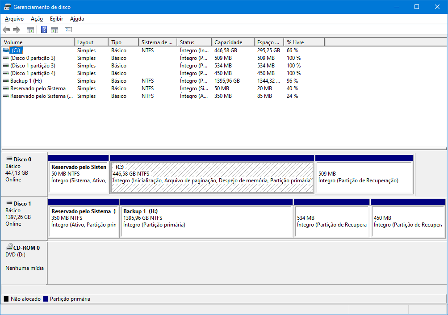
Task: Select the CD-ROM 0 disc icon
Action: pyautogui.click(x=10, y=246)
